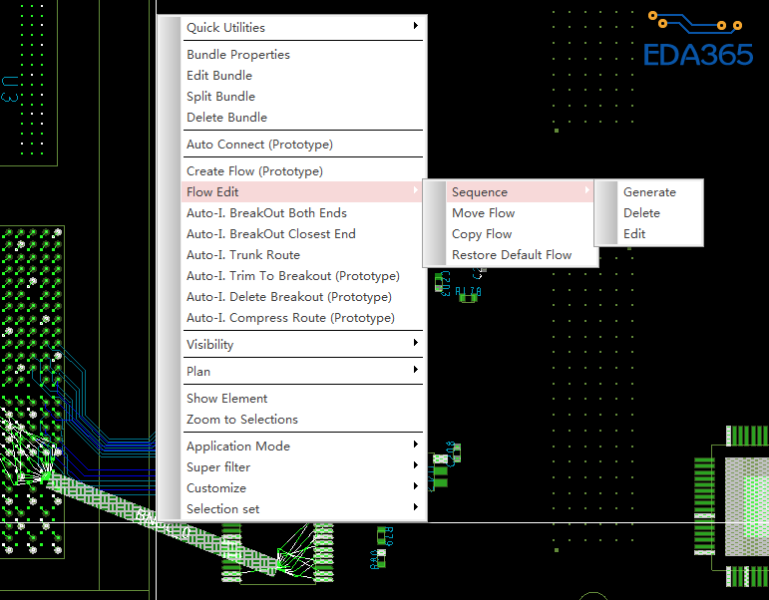Select Restore Default Flow
769x600 pixels.
[512, 255]
